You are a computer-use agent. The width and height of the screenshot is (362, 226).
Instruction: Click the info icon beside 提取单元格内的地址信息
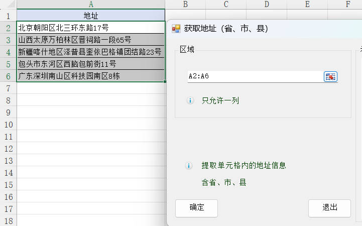[190, 165]
